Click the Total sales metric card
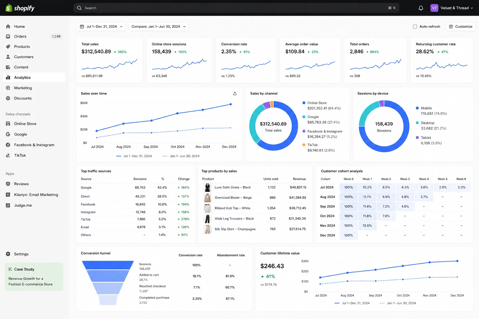479x319 pixels. click(x=109, y=60)
